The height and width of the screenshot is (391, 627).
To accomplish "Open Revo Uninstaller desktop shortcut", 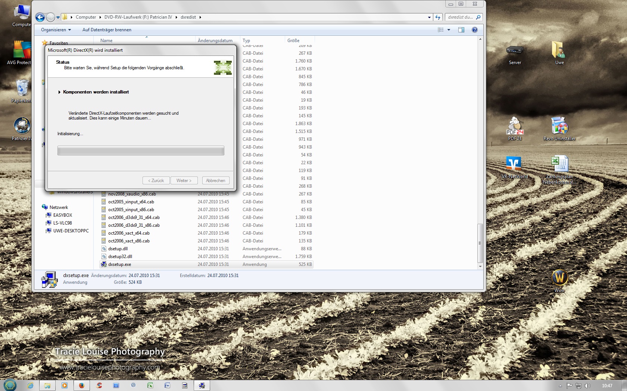I will [559, 129].
